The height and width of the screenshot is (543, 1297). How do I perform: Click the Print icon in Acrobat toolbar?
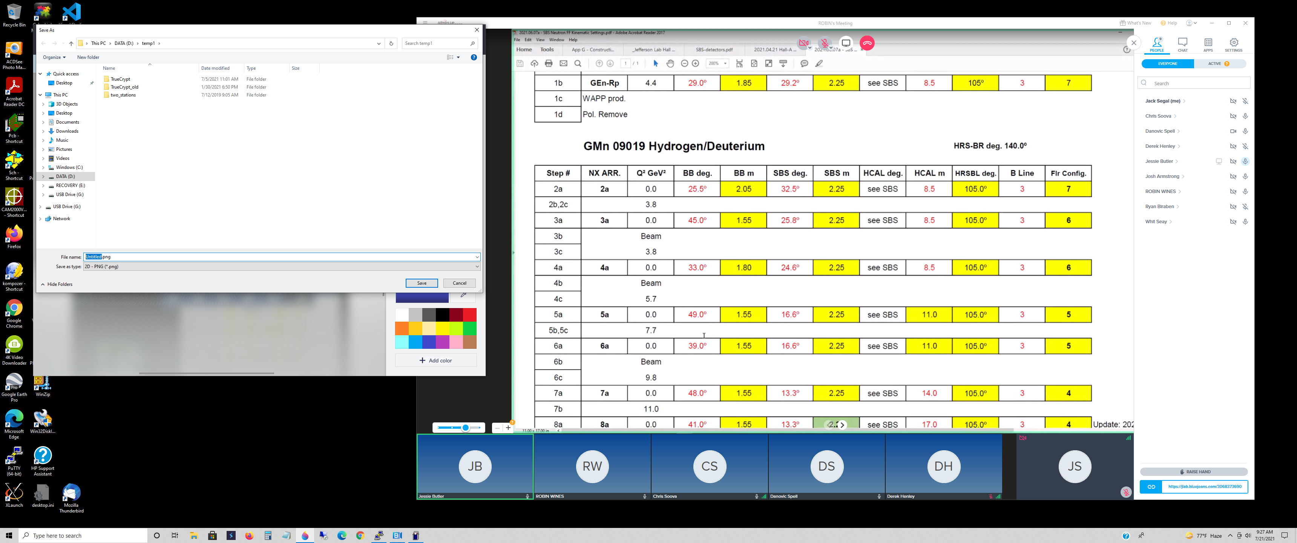(548, 63)
